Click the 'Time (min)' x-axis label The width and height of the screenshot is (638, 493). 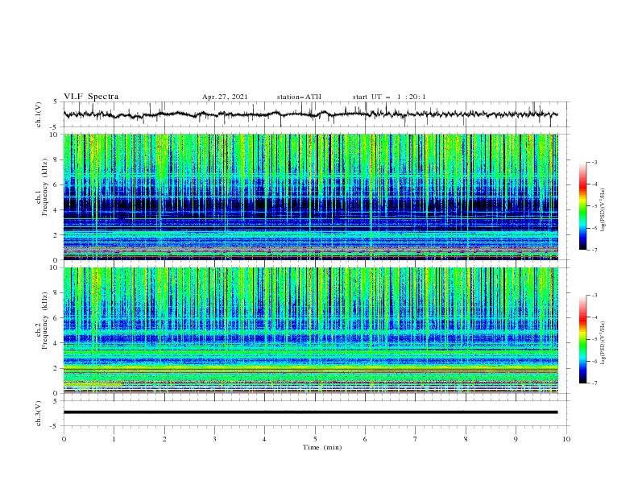(322, 447)
